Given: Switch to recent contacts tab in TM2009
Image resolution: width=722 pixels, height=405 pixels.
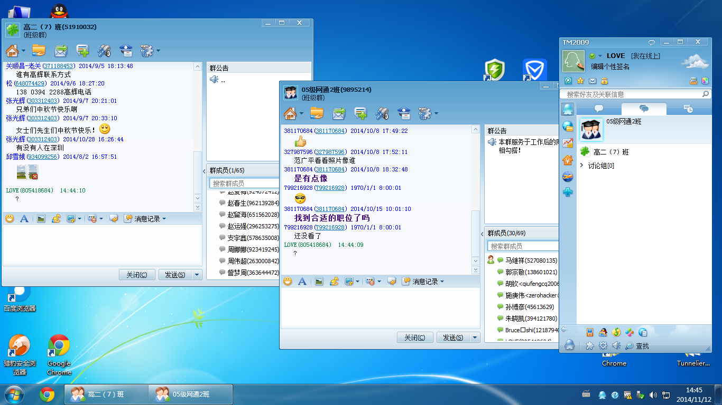Looking at the screenshot, I should click(x=688, y=109).
